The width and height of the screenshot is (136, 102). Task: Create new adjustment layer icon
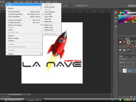pos(134,97)
